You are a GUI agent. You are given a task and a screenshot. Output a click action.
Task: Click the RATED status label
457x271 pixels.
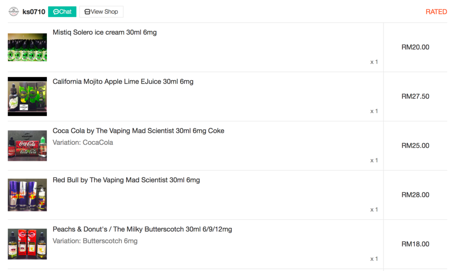[x=436, y=12]
